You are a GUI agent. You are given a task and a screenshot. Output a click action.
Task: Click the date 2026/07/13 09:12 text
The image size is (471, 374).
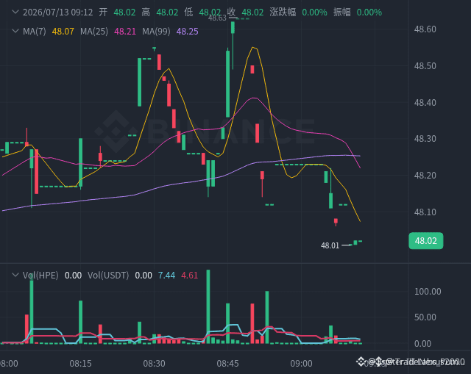coord(57,12)
